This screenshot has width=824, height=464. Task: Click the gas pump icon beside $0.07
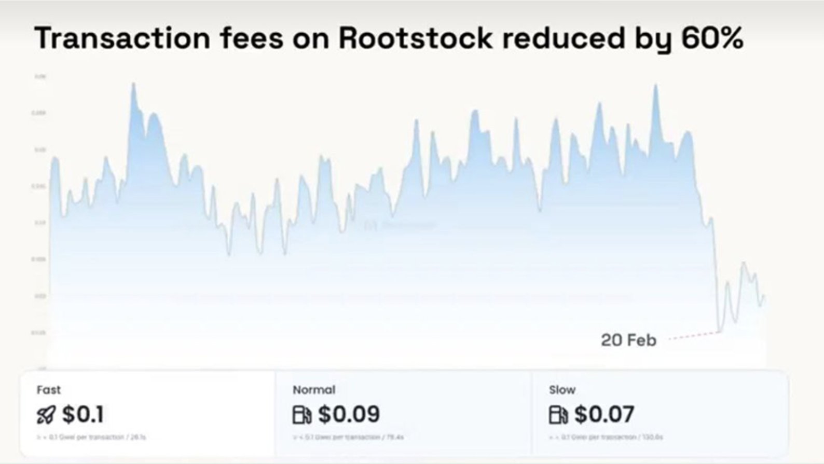[558, 415]
